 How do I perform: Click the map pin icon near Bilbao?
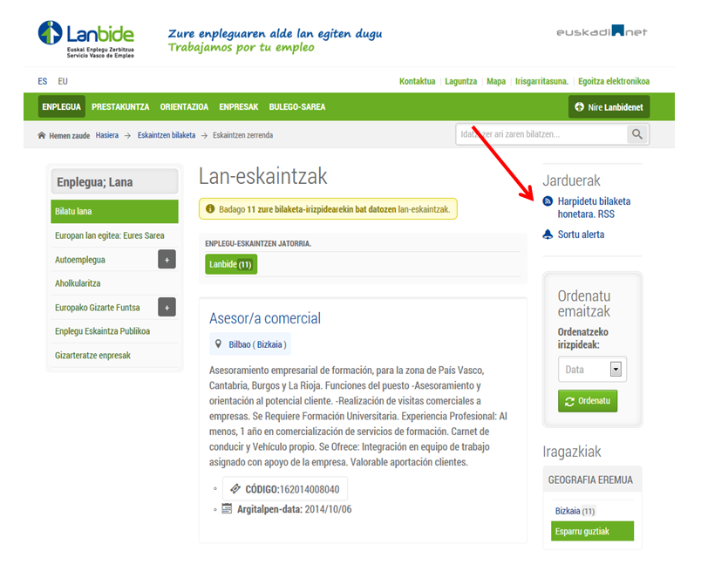(218, 344)
